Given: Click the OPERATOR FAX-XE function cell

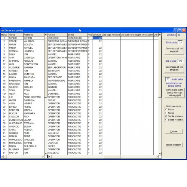Looking at the screenshot, I should coord(57,58).
